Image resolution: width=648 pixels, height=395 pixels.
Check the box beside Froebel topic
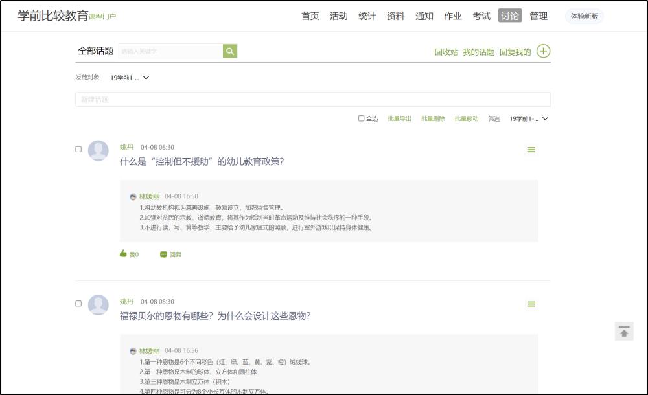(78, 303)
